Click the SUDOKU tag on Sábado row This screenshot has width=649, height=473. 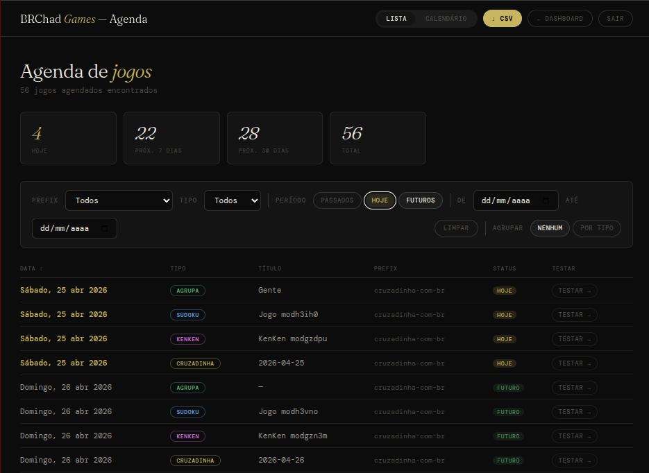[187, 315]
